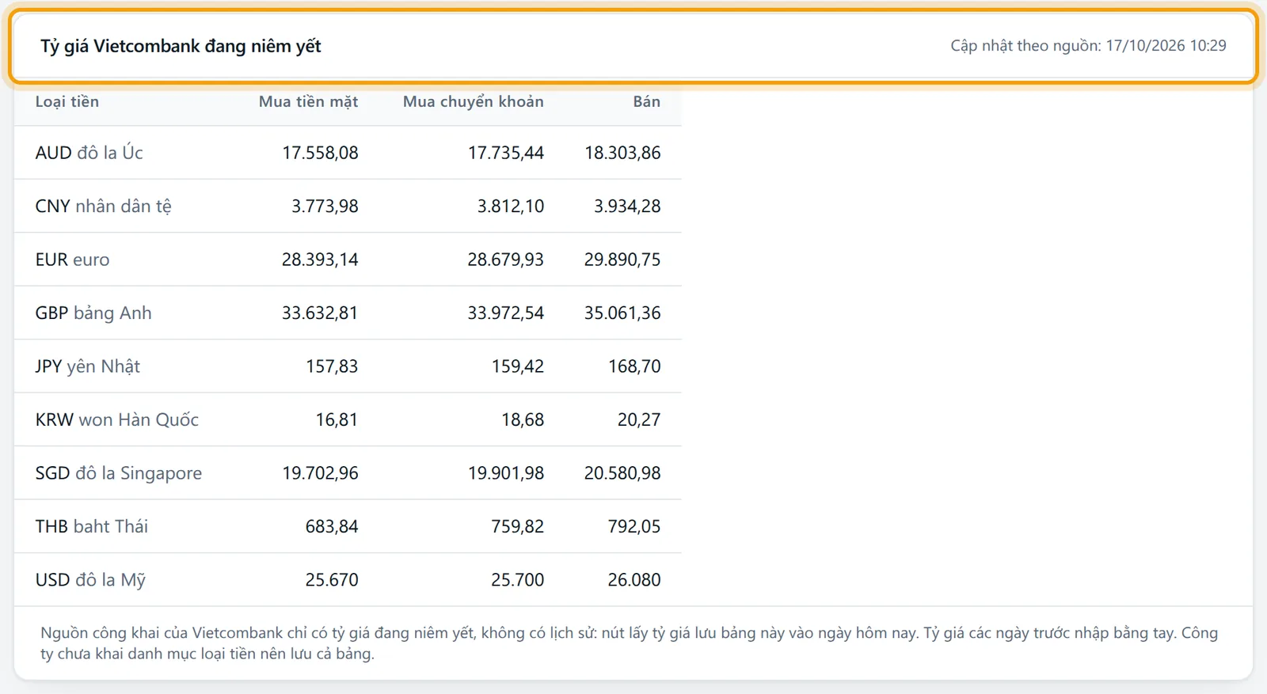Click SGD transfer value 19.901,98
The width and height of the screenshot is (1267, 694).
coord(505,473)
